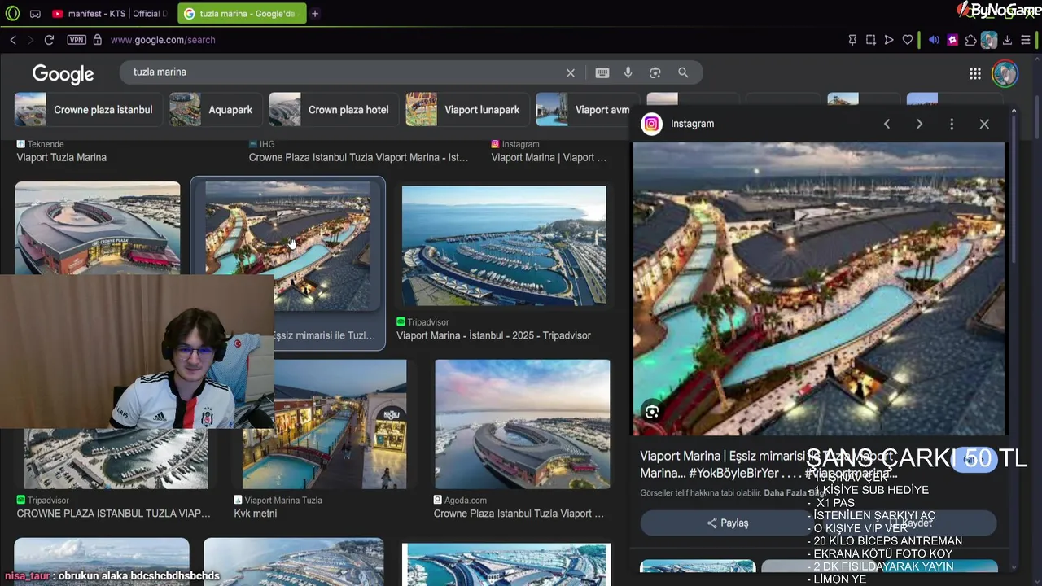This screenshot has width=1042, height=586.
Task: Open Opera easy setup sliders icon
Action: [x=1026, y=40]
